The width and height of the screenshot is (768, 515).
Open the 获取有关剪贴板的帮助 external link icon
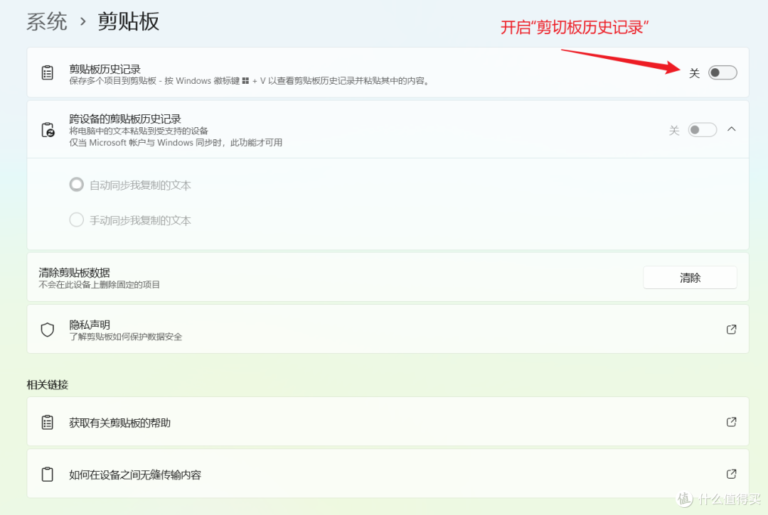[731, 421]
